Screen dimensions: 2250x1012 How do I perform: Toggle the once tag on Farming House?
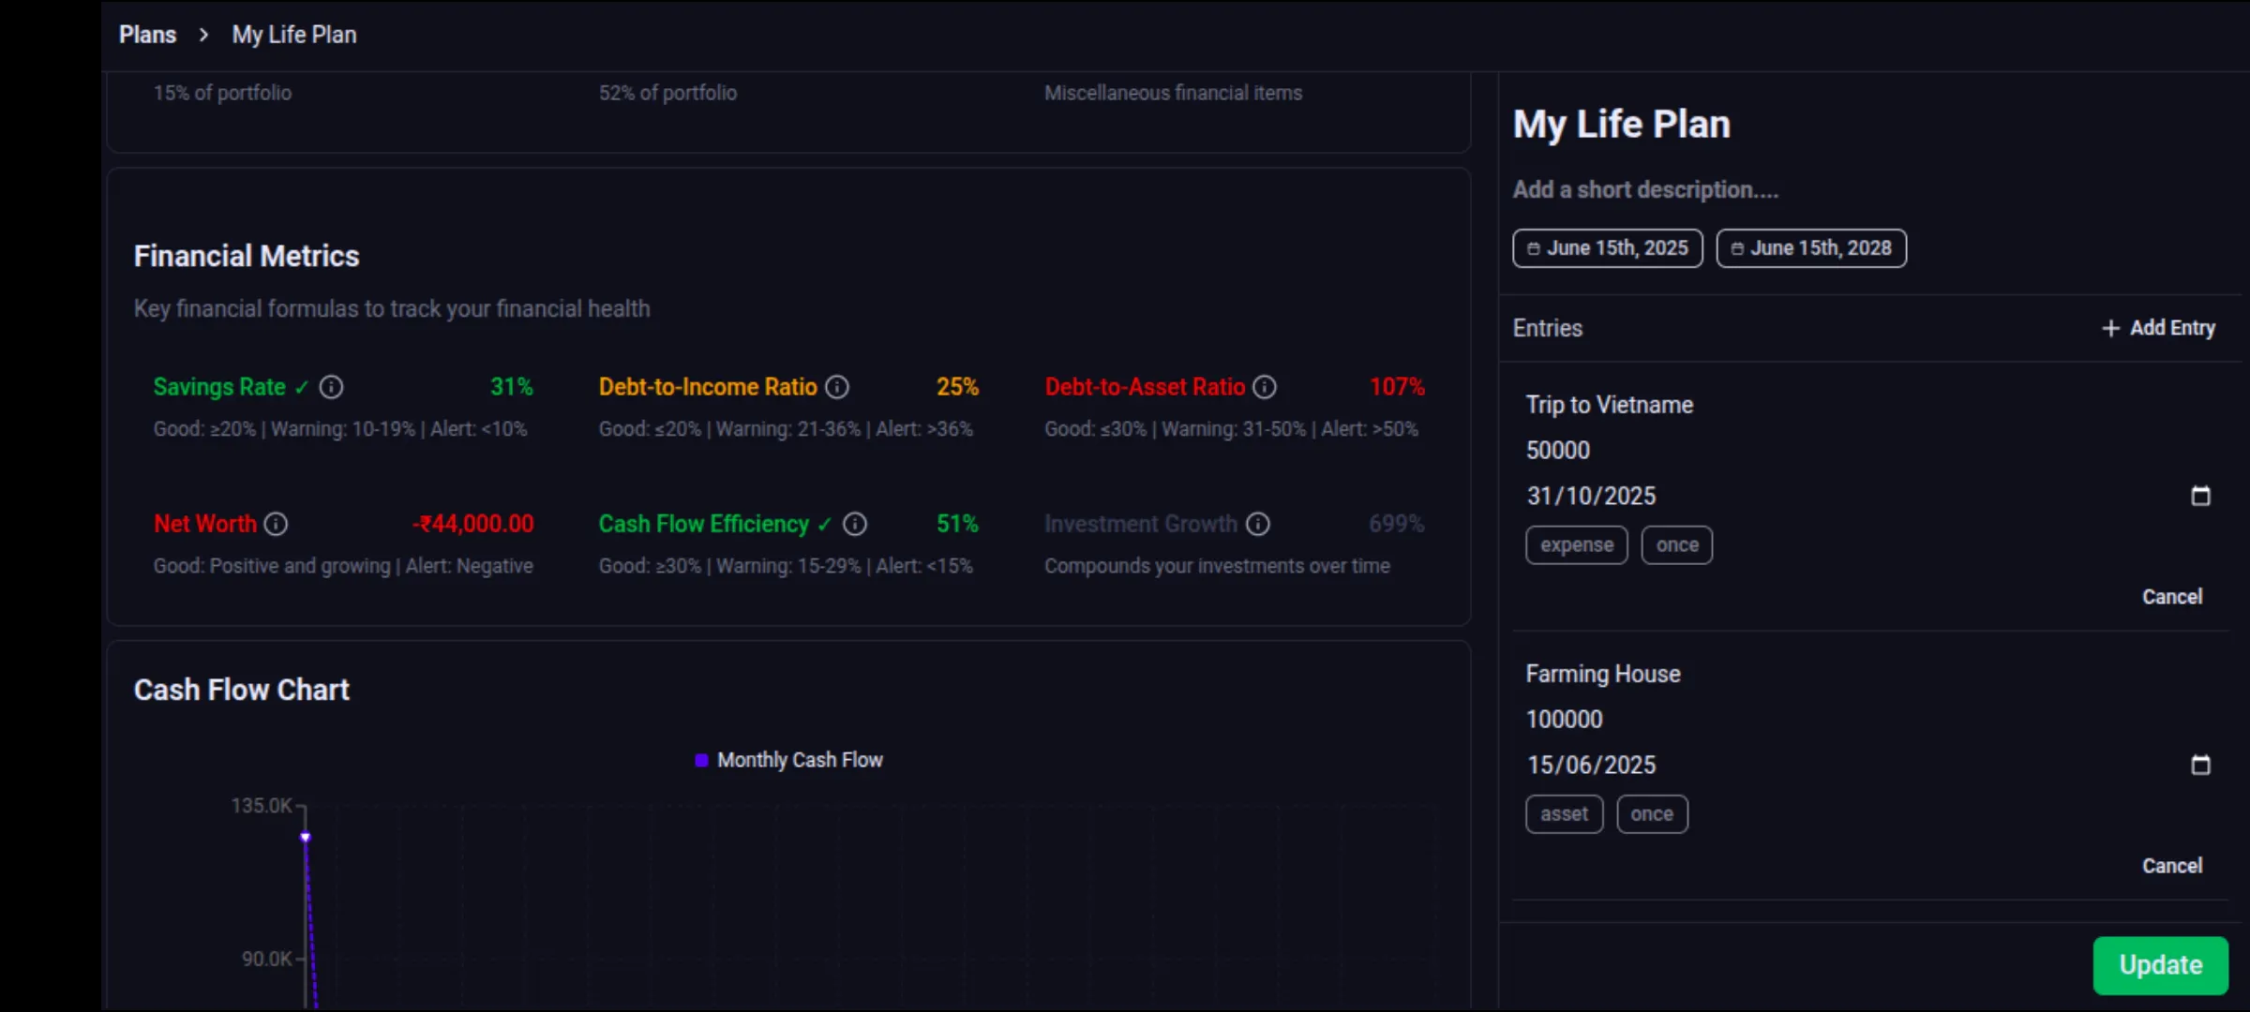coord(1652,814)
